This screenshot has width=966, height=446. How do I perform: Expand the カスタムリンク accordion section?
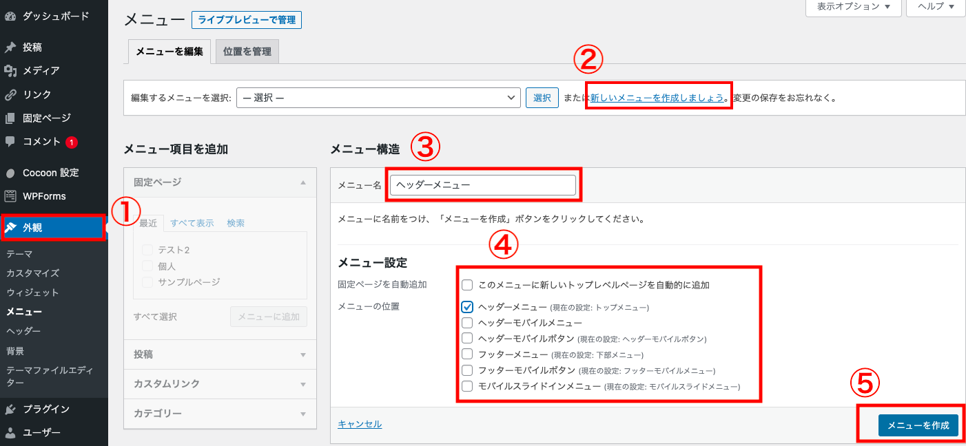coord(220,383)
